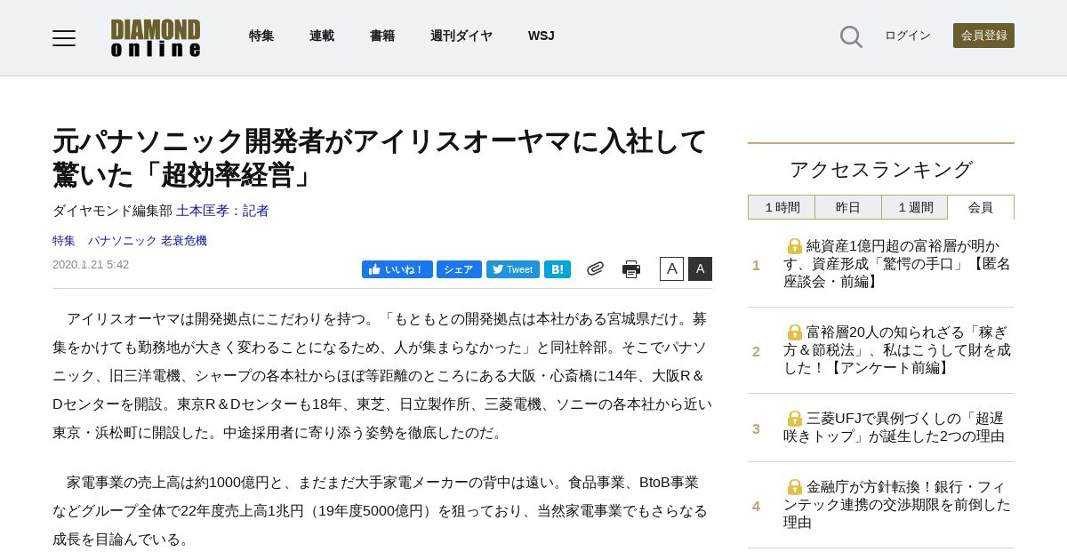The height and width of the screenshot is (560, 1067).
Task: Click the Facebook いいね！ button
Action: (x=397, y=269)
